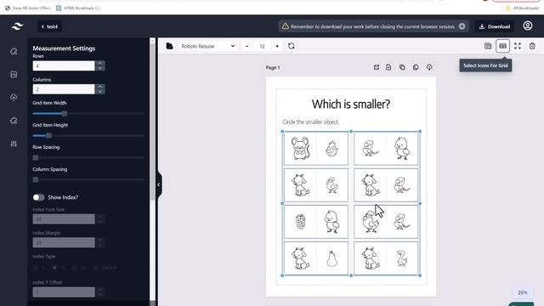This screenshot has height=306, width=544.
Task: Click the app logo in the top-left corner
Action: coord(17,26)
